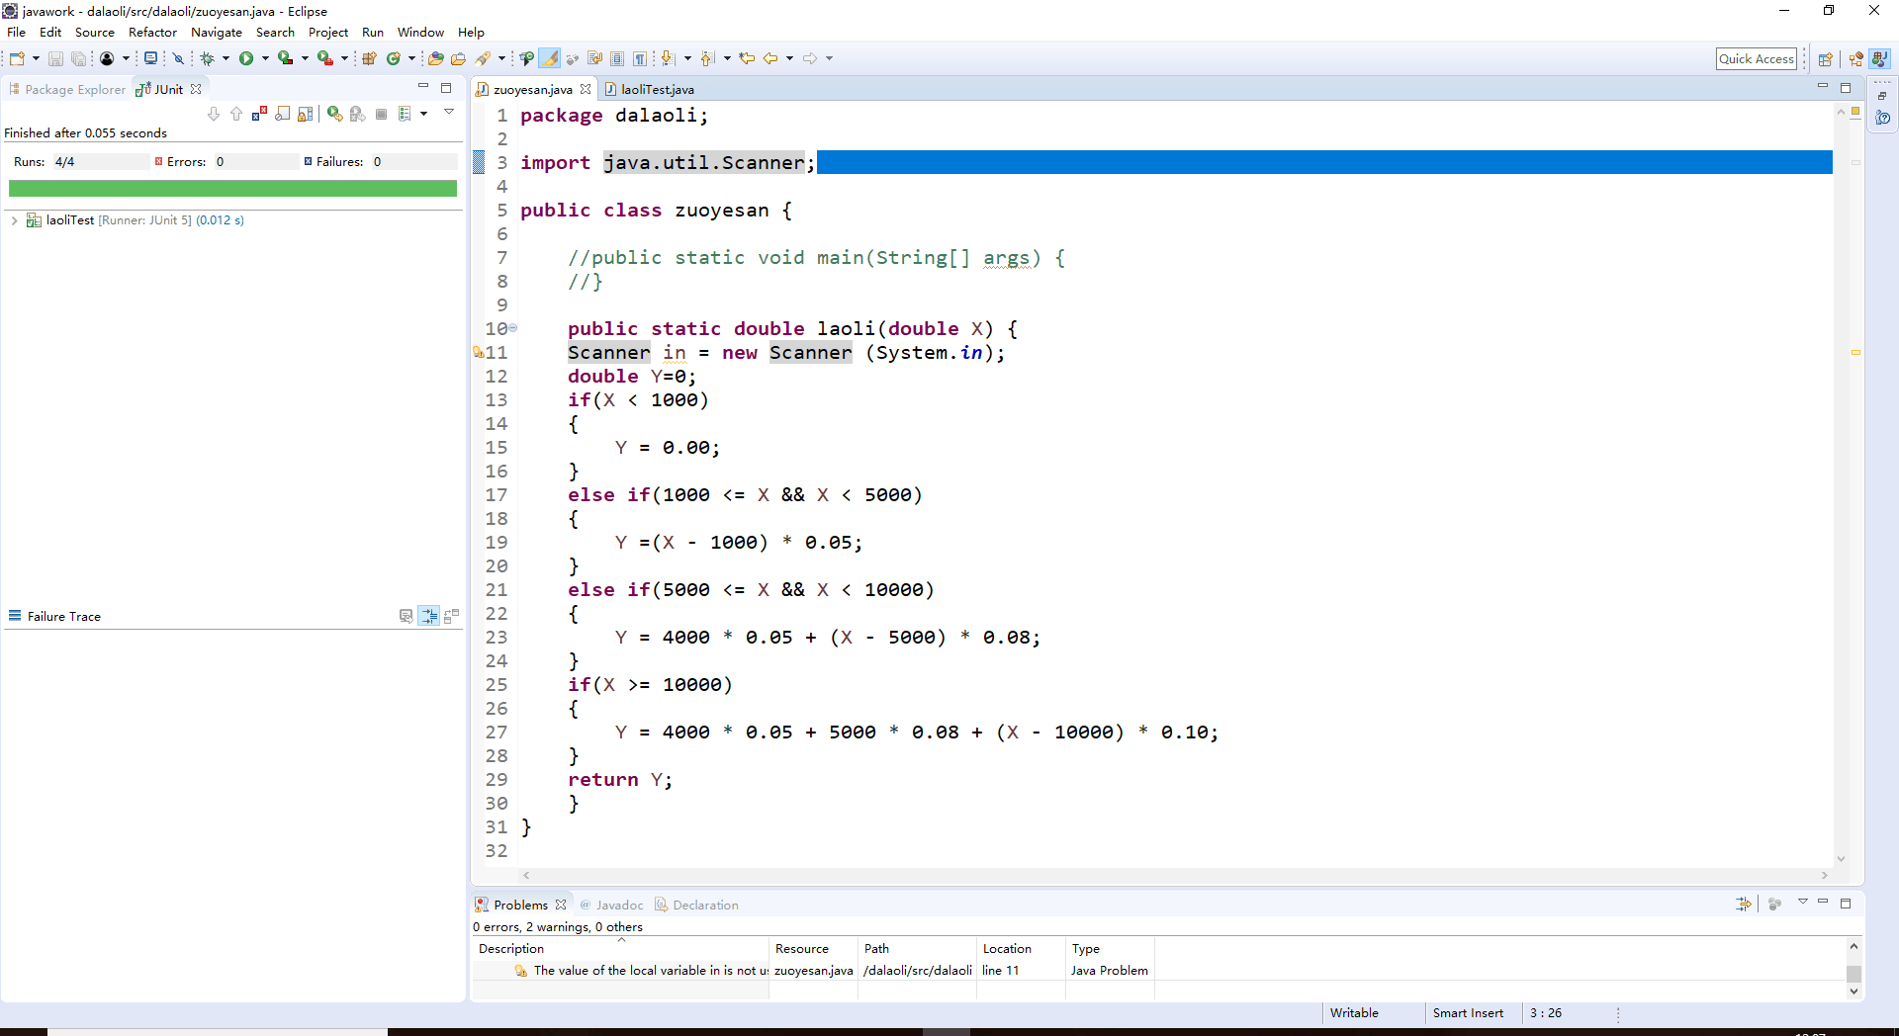Switch to the Package Explorer tab
Viewport: 1899px width, 1036px height.
pyautogui.click(x=74, y=89)
